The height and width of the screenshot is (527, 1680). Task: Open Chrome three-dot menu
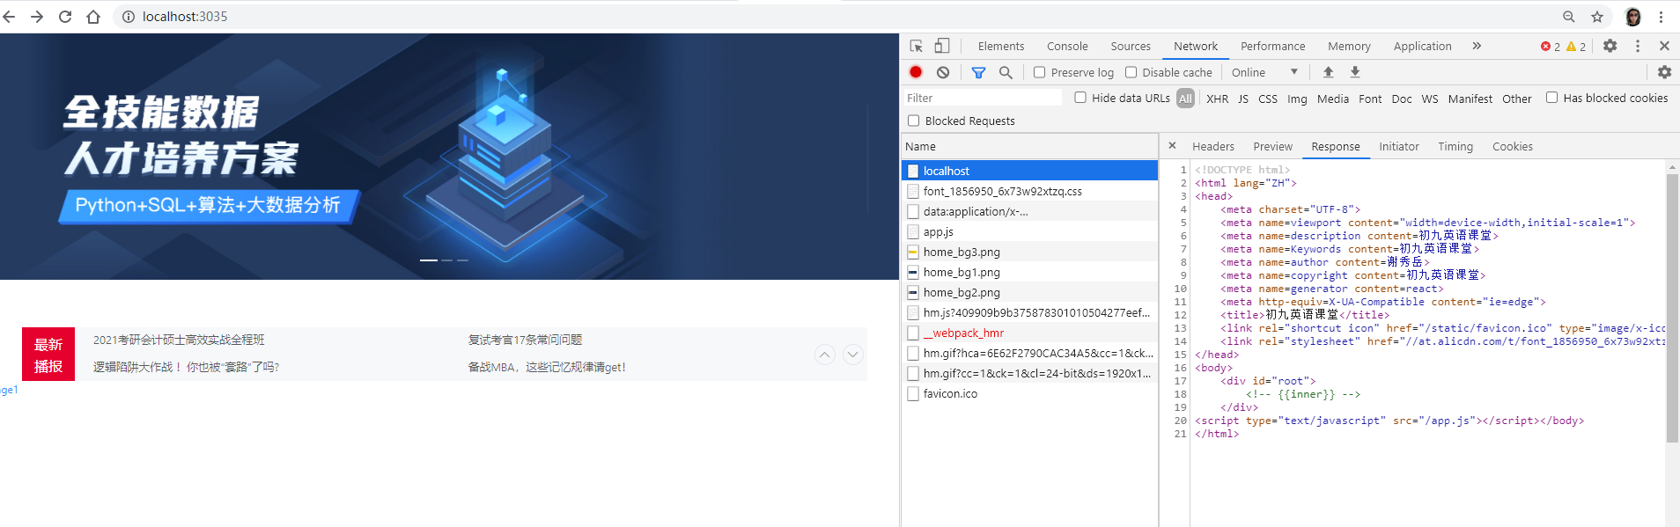1662,17
